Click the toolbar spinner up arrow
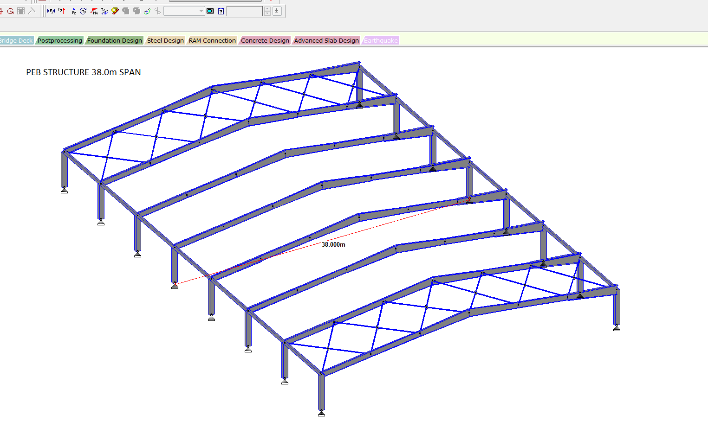Screen dimensions: 708x428 [267, 9]
